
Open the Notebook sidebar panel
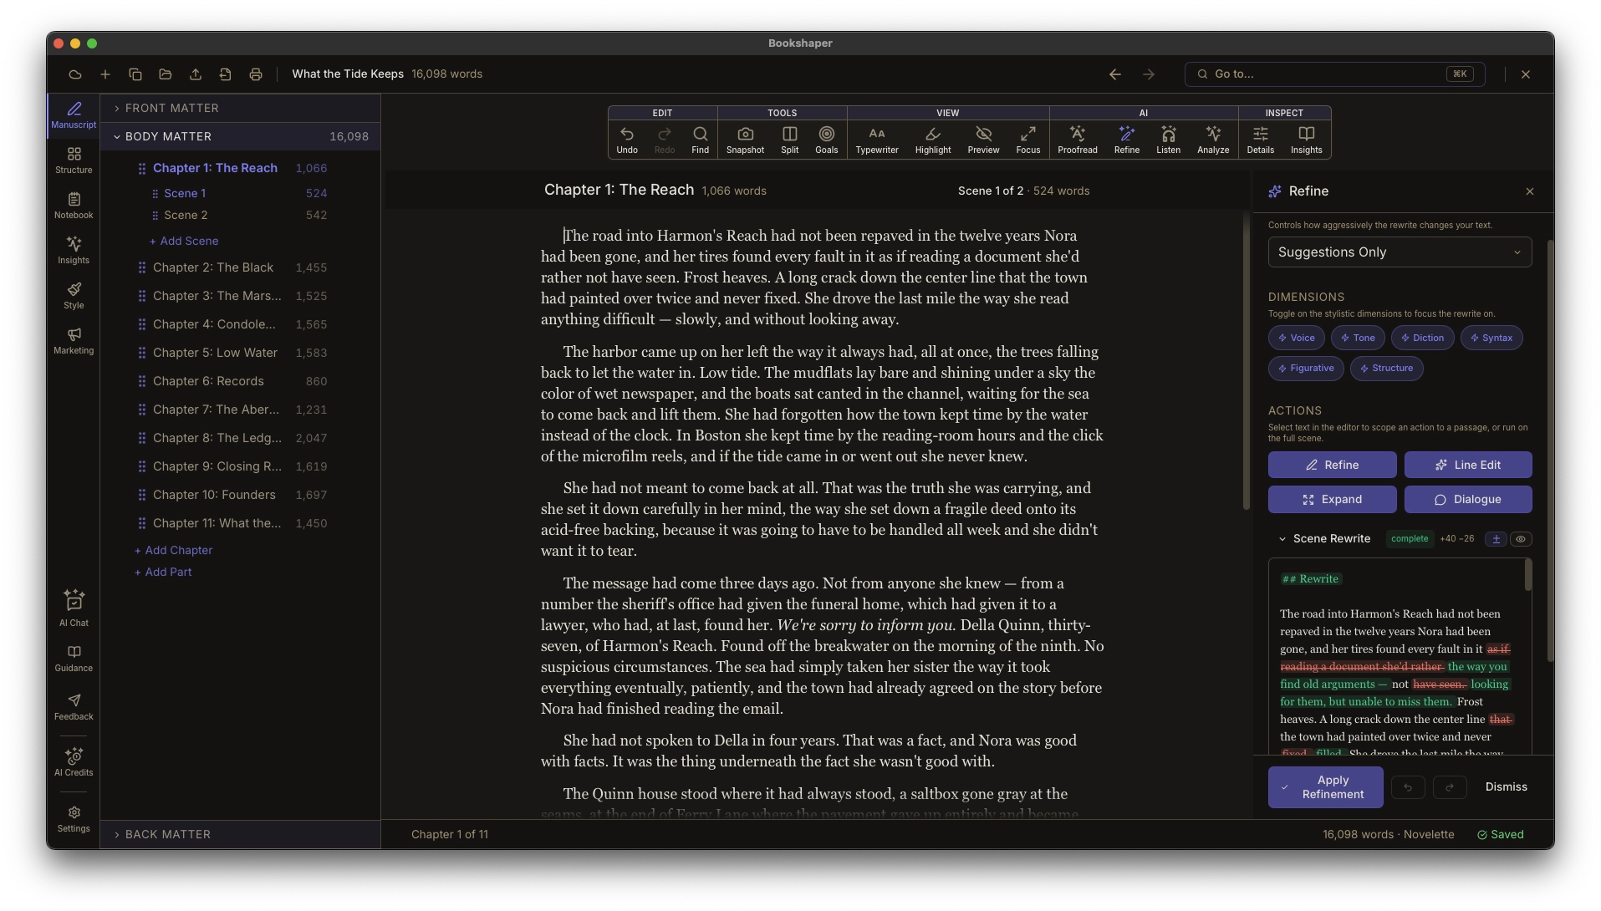(x=74, y=206)
